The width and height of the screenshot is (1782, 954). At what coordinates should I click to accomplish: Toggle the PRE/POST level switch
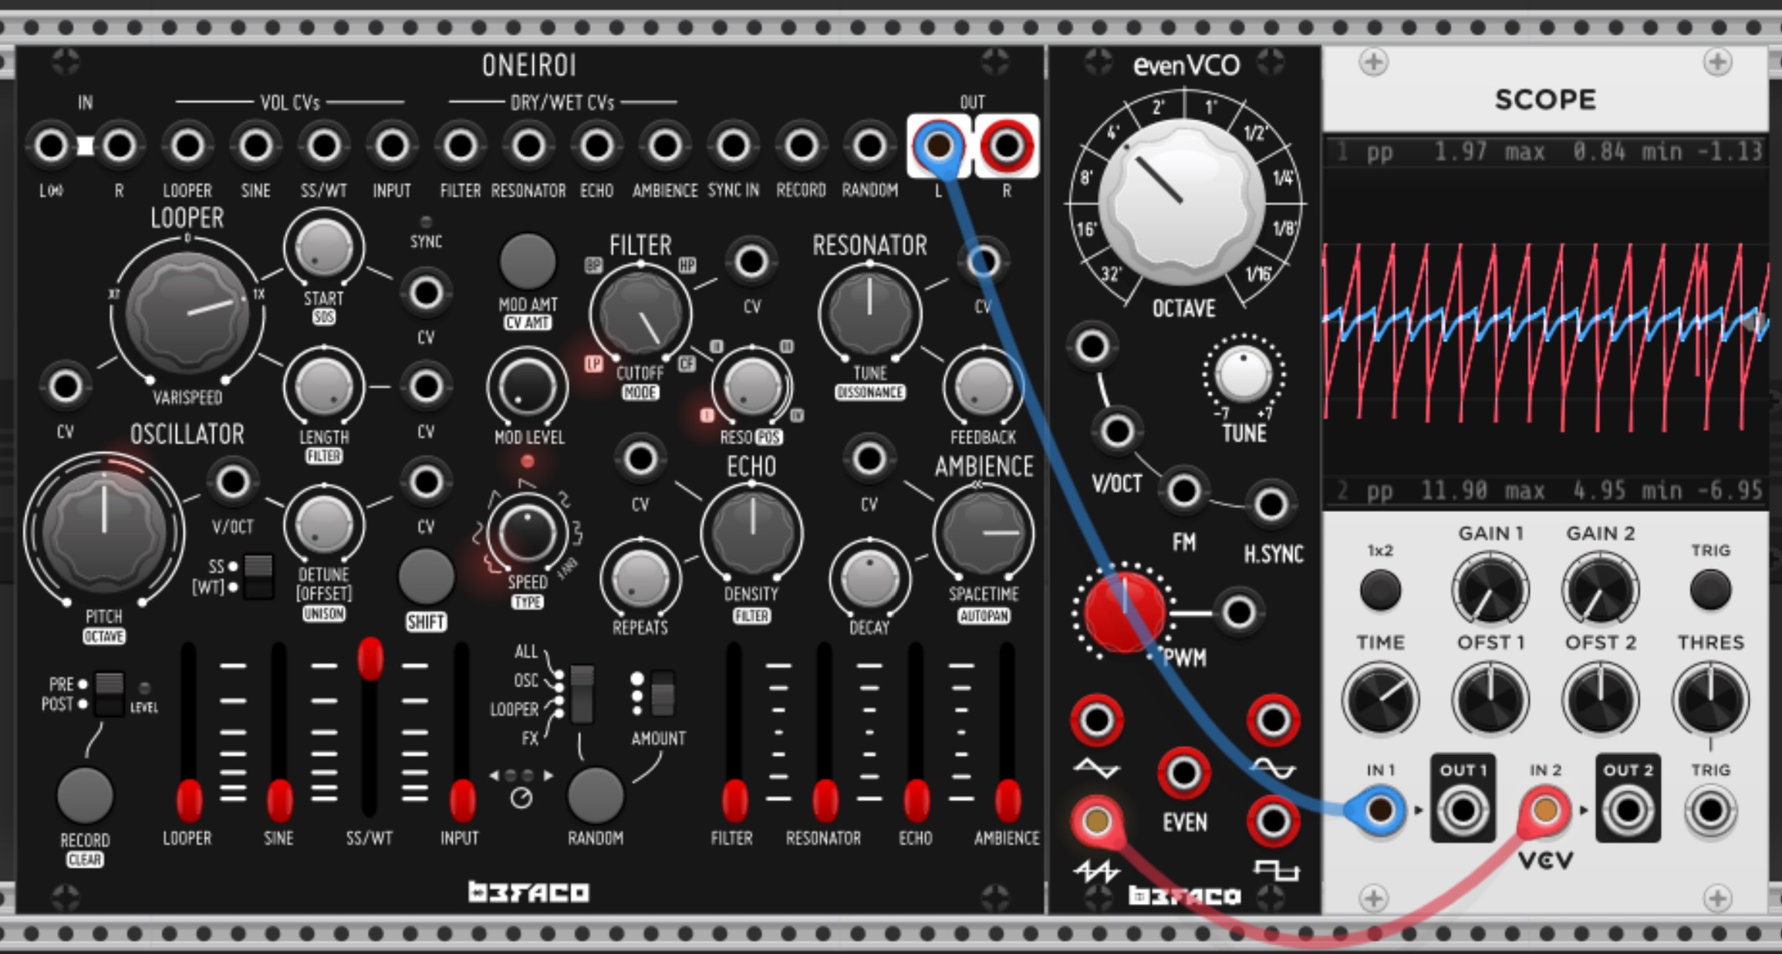coord(109,694)
